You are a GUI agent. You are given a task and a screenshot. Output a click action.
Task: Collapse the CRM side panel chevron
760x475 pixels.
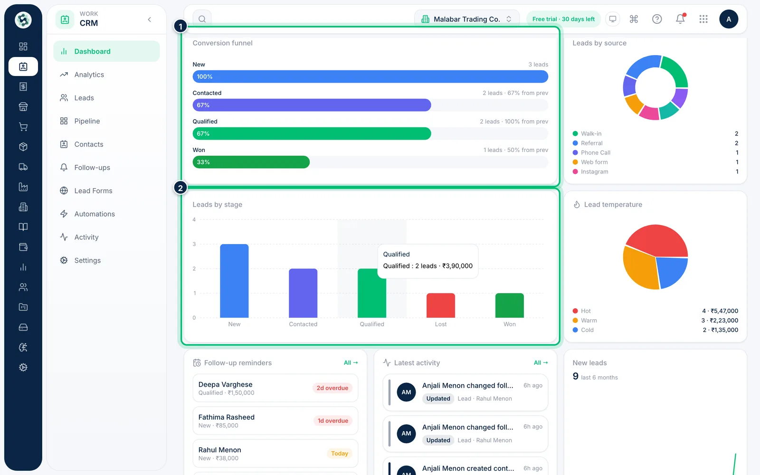[150, 19]
